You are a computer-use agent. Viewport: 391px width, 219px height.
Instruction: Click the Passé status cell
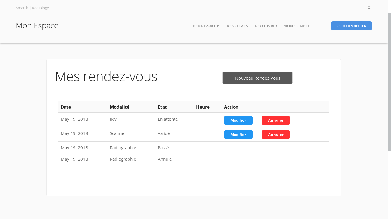[x=163, y=147]
